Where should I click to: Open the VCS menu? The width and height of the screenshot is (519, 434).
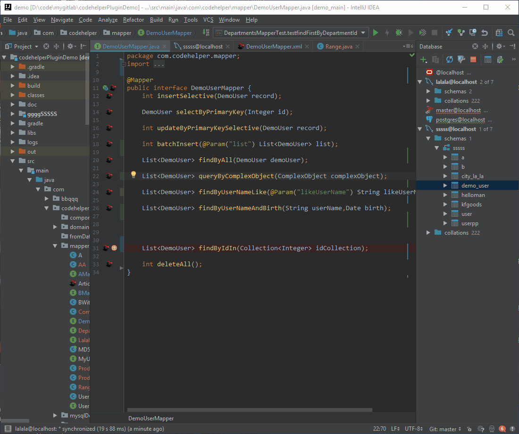coord(208,20)
